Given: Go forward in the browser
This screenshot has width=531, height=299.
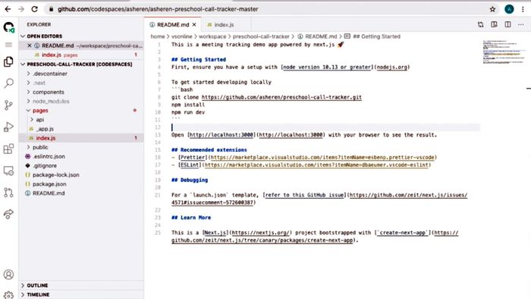Looking at the screenshot, I should [x=21, y=9].
